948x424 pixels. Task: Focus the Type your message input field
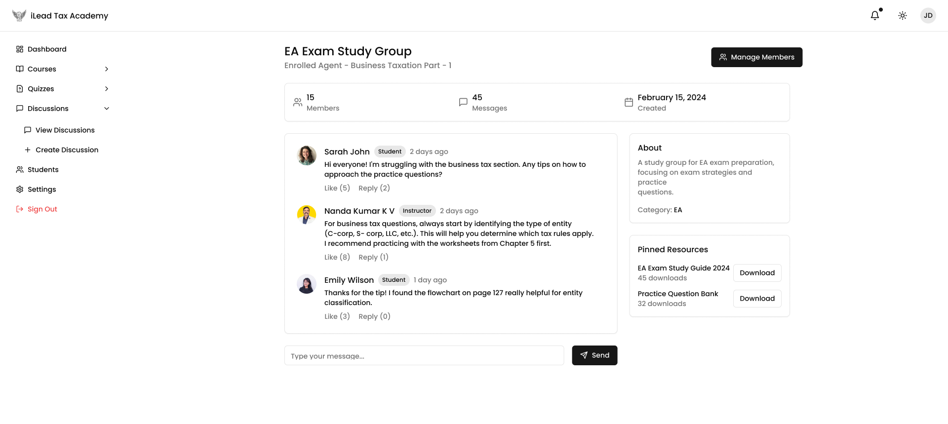coord(424,355)
